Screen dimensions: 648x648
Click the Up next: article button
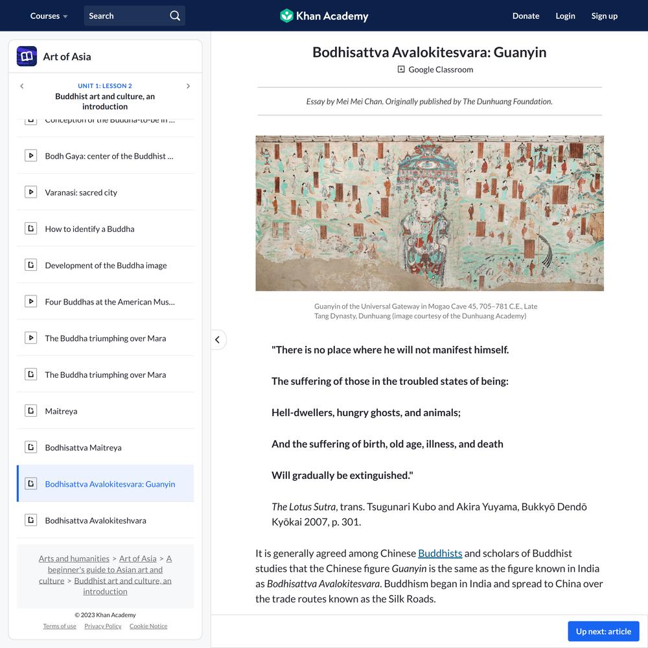pos(603,631)
